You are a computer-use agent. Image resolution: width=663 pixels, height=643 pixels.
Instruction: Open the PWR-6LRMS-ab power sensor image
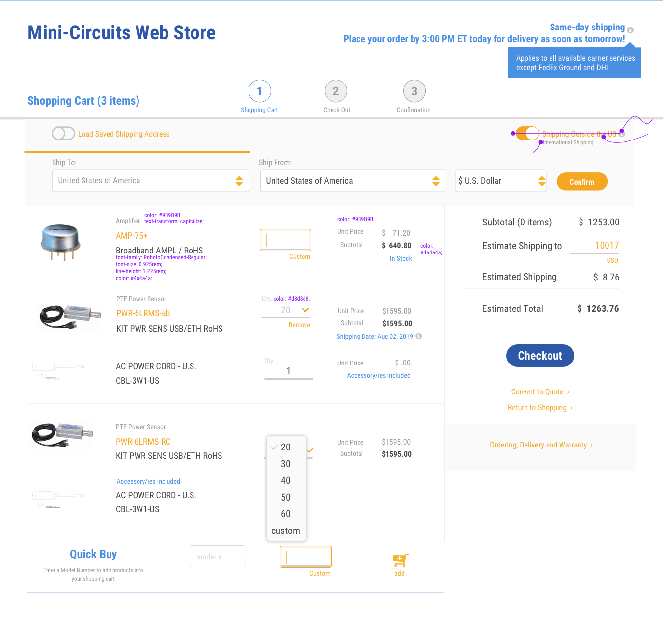[x=70, y=316]
